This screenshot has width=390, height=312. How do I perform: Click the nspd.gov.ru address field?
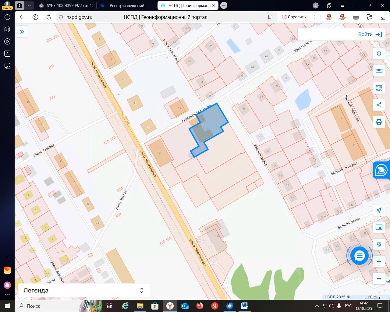pyautogui.click(x=166, y=17)
